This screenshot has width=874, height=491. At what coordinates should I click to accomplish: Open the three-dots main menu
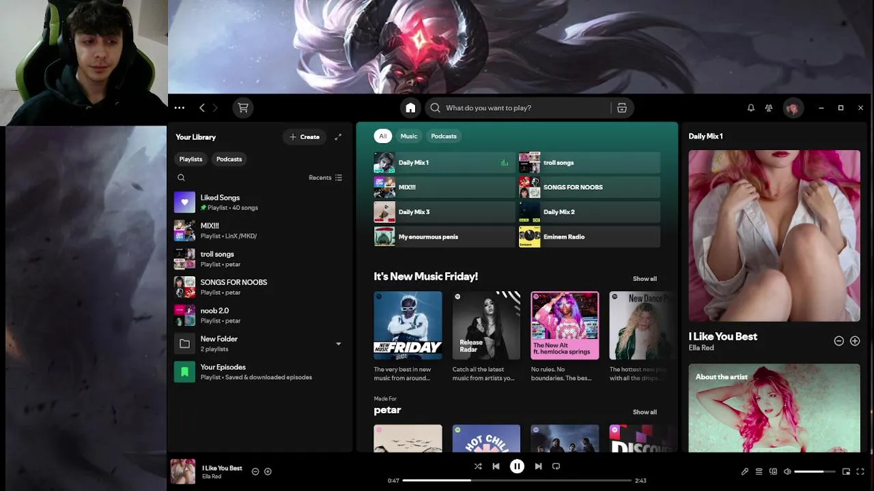click(x=179, y=108)
